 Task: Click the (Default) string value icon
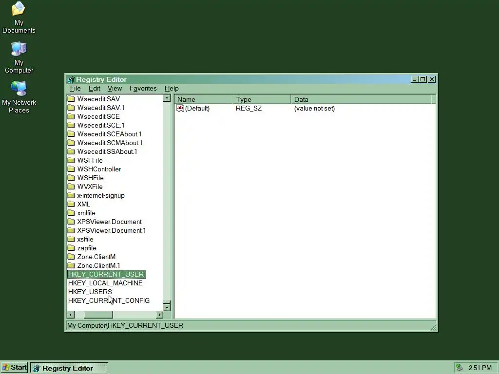pos(180,108)
